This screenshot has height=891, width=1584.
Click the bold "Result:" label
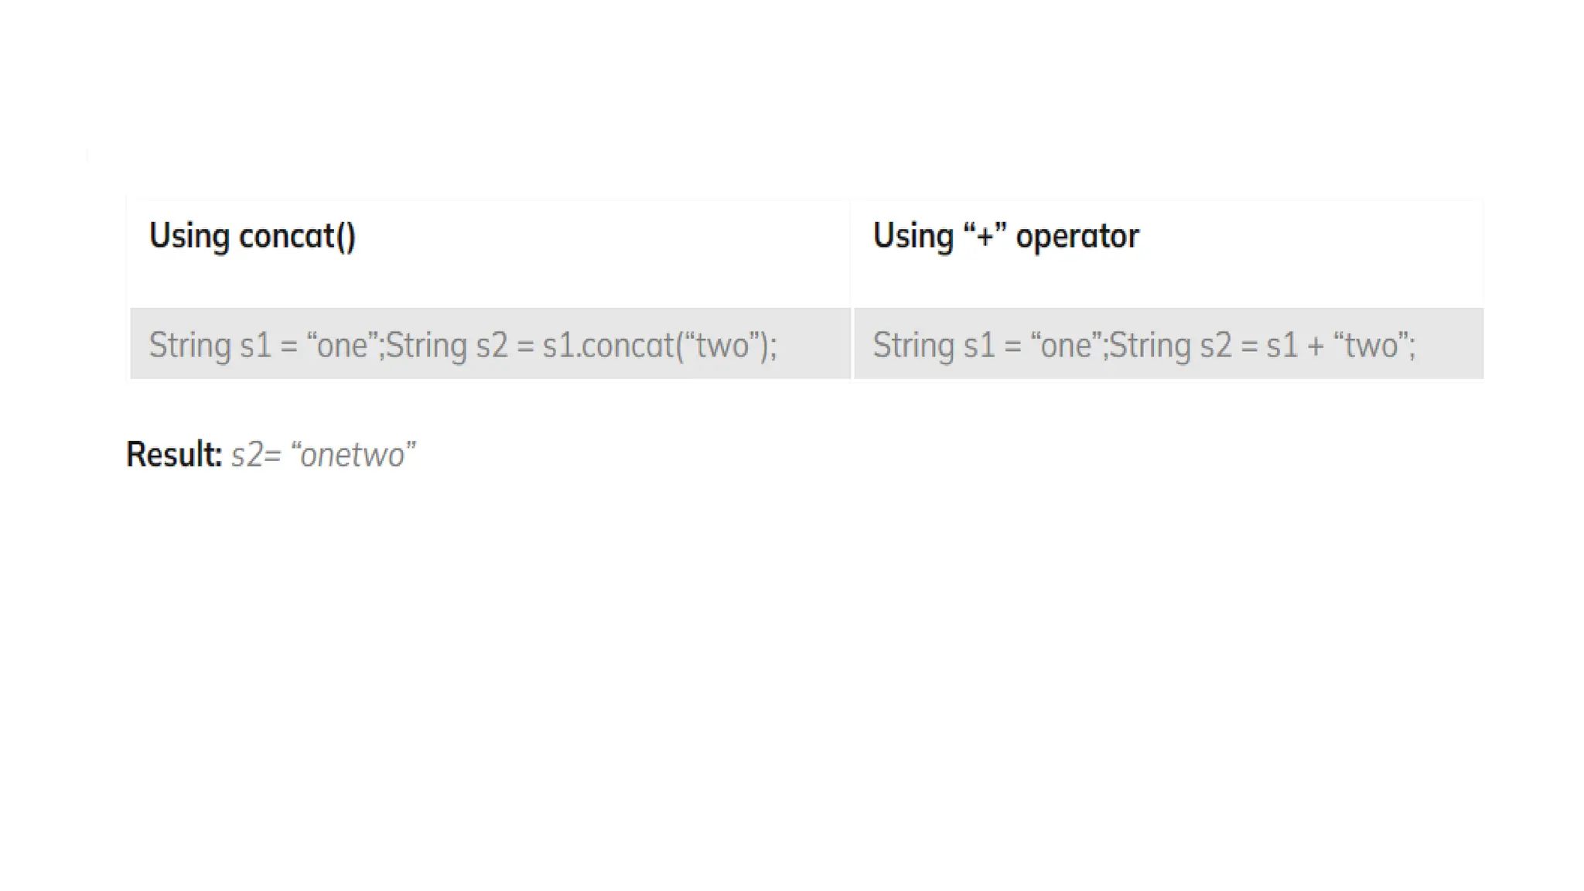click(x=174, y=454)
